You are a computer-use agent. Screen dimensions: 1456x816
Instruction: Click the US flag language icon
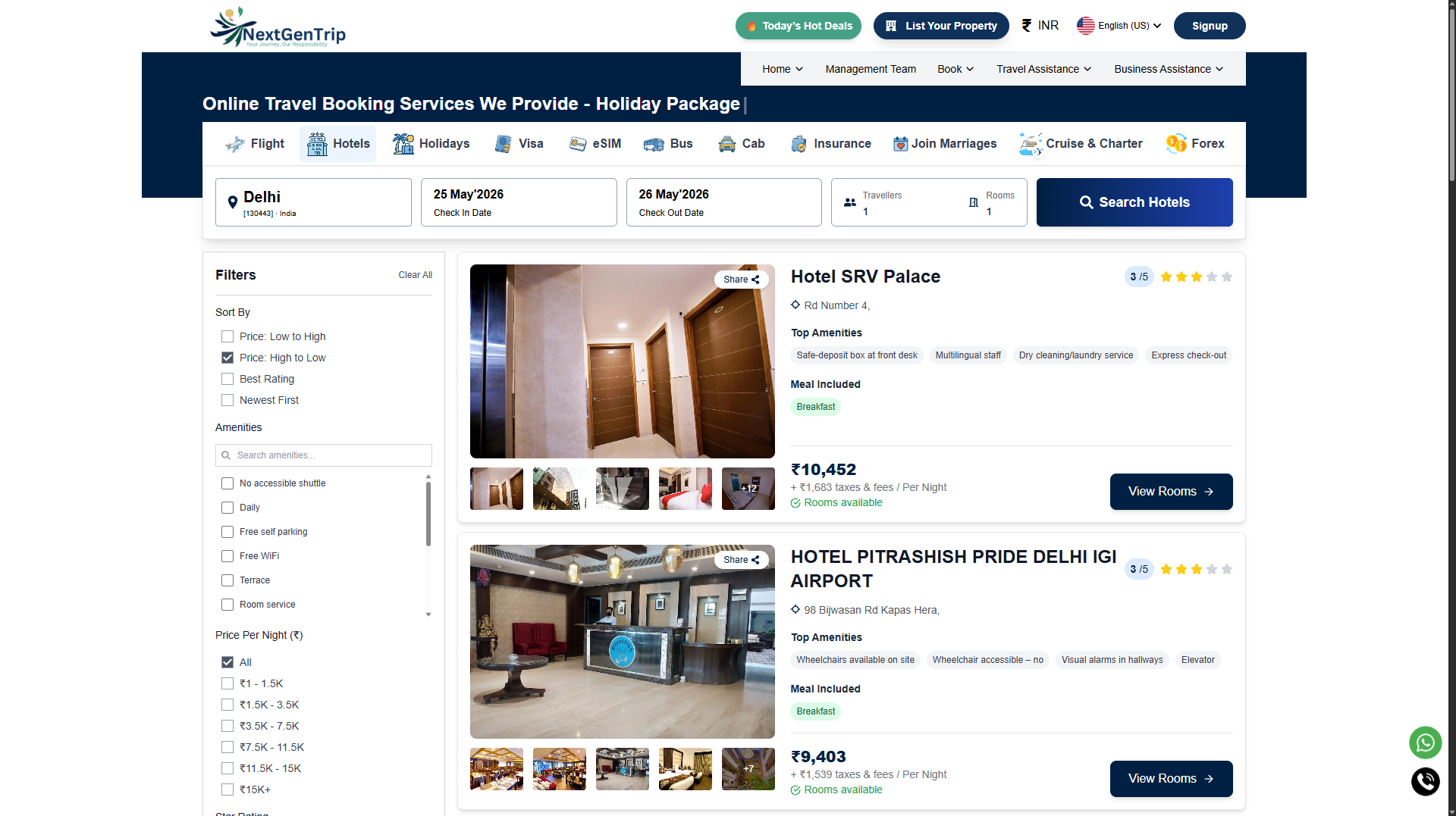(x=1086, y=26)
